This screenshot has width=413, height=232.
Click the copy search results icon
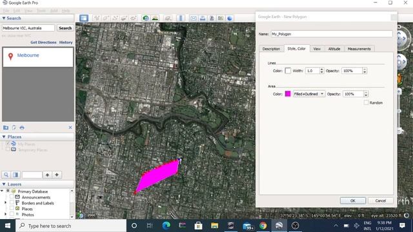[14, 128]
